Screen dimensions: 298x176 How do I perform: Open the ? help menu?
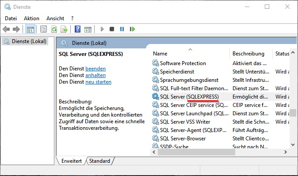(x=72, y=18)
